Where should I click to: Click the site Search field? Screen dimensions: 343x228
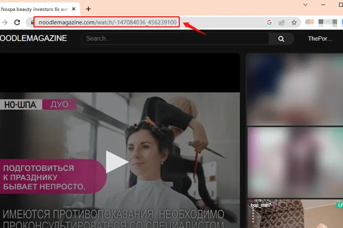tap(175, 38)
